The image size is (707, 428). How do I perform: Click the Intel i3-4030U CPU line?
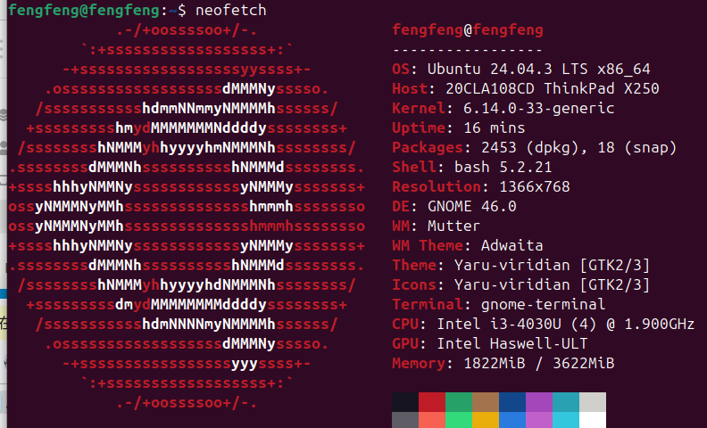544,324
